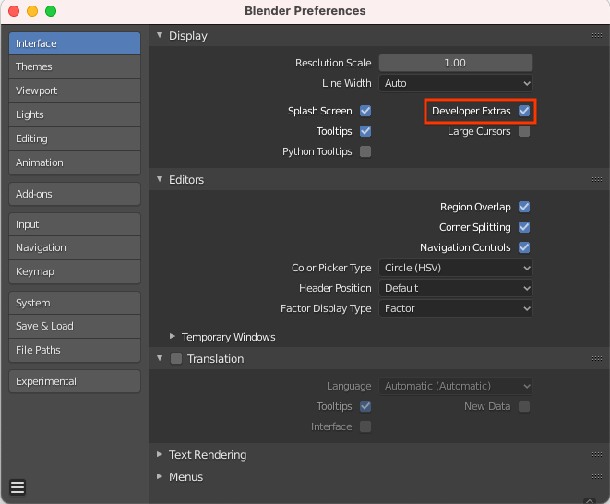Collapse the Display panel
The image size is (610, 504).
(160, 35)
